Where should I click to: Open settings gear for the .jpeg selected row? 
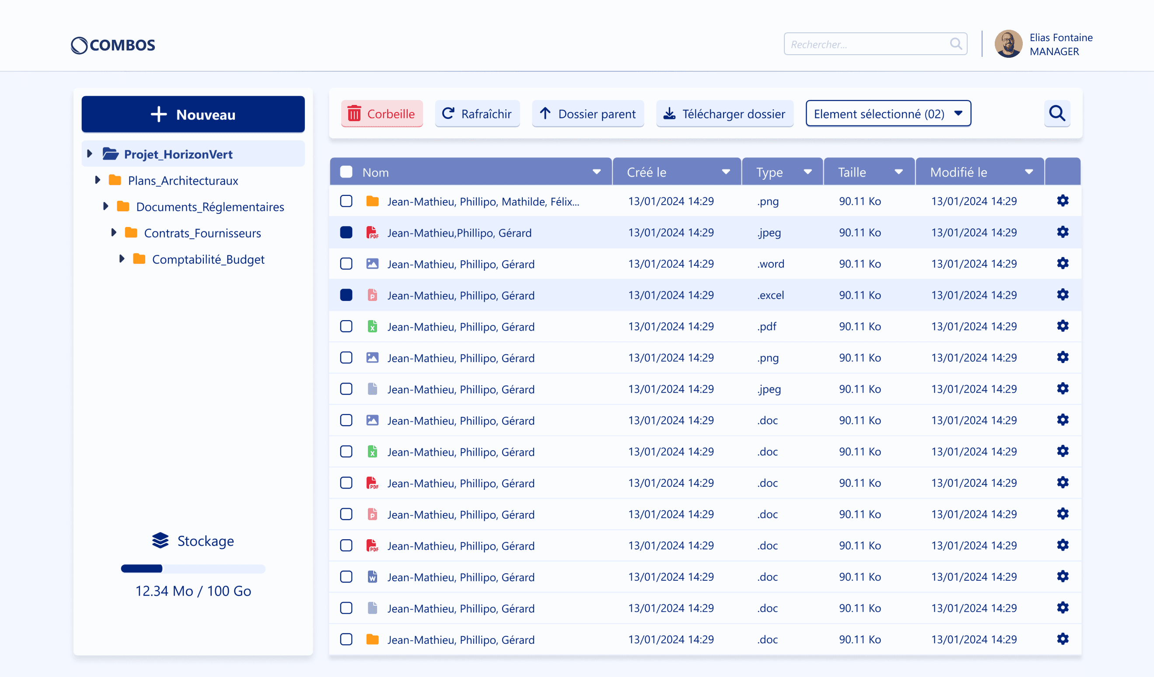pos(1063,232)
